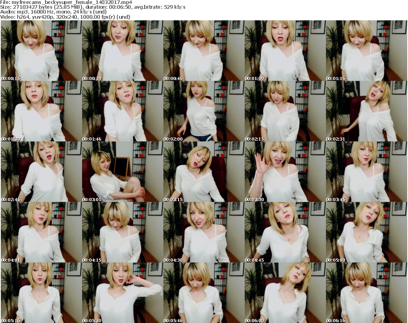Click the final thumbnail at 00:06:16
This screenshot has width=408, height=323.
(x=366, y=293)
